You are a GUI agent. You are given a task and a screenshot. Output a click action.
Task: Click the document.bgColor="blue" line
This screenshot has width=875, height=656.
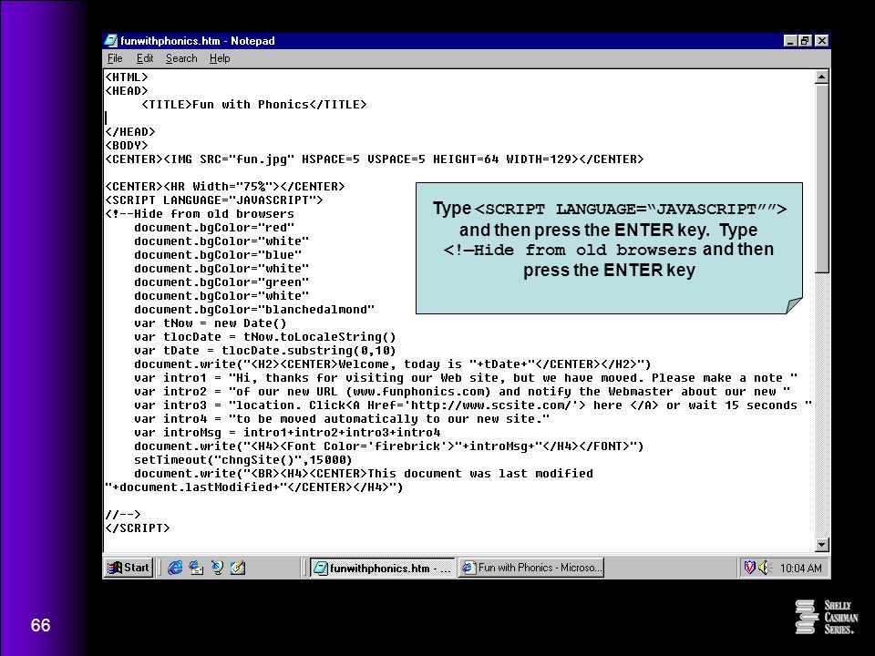coord(218,255)
